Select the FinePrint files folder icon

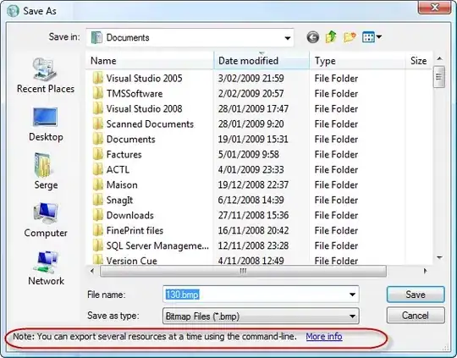pos(97,230)
